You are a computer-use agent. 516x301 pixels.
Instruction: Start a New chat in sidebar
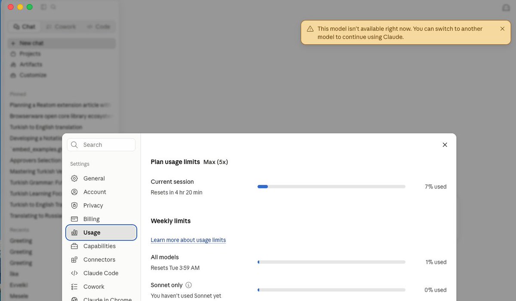coord(61,43)
